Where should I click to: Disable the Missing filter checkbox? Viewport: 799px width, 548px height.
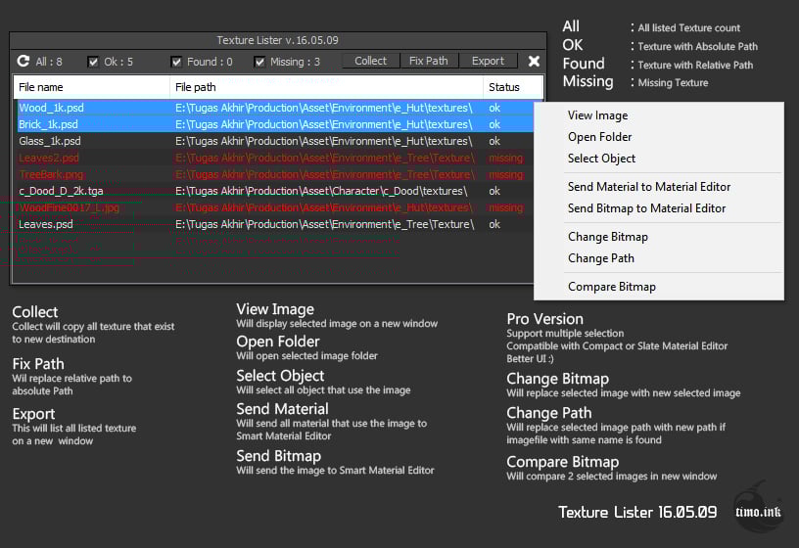coord(259,62)
